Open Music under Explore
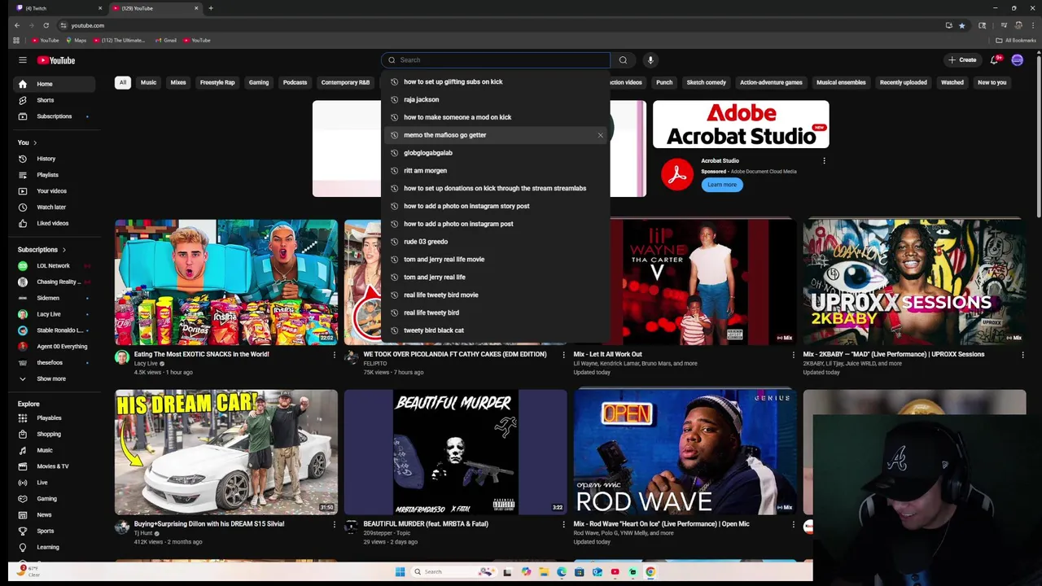The image size is (1042, 586). click(x=44, y=450)
